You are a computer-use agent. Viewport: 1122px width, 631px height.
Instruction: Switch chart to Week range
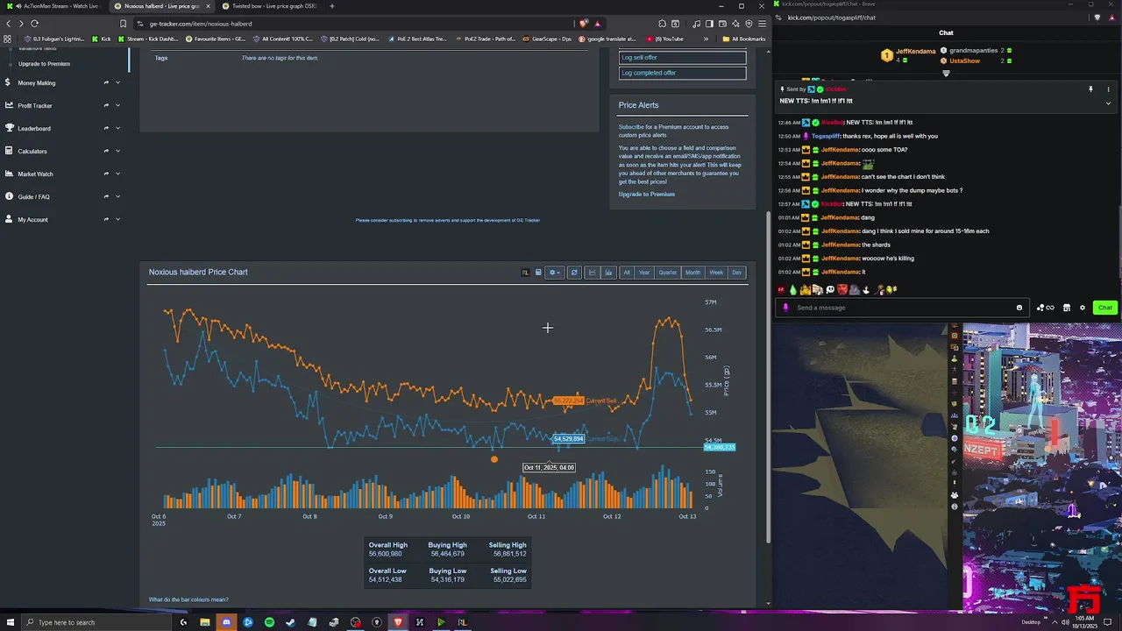click(716, 273)
